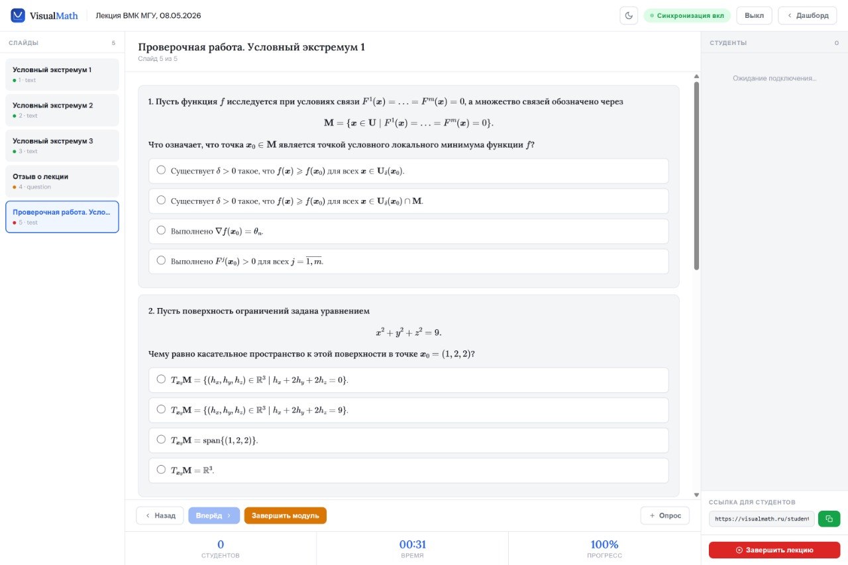This screenshot has height=565, width=848.
Task: Click the red Завершить лекцию button
Action: [774, 550]
